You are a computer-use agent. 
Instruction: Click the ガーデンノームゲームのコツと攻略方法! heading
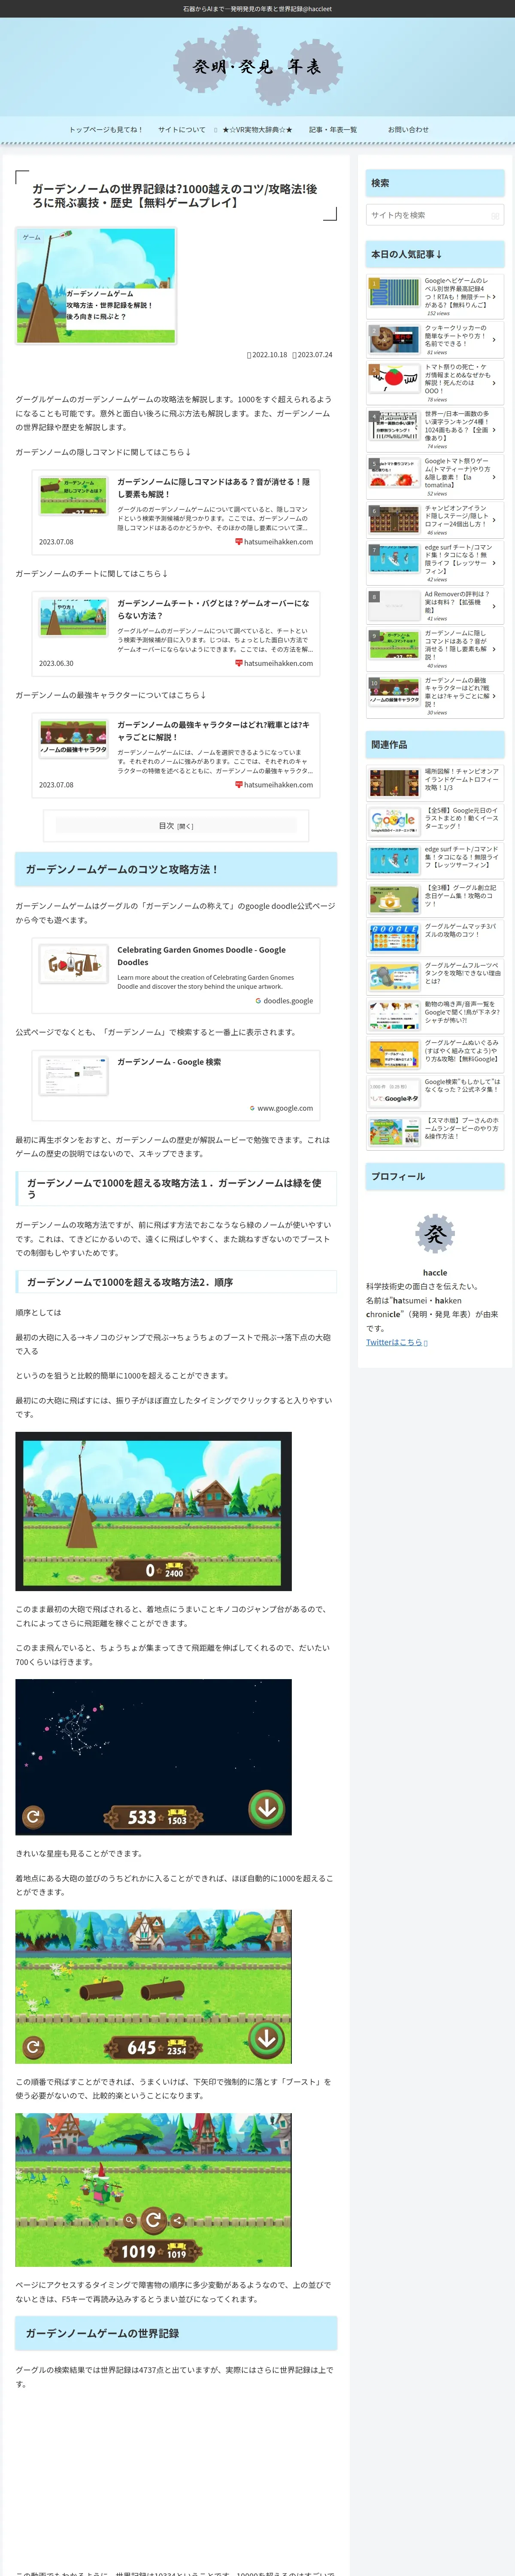click(x=176, y=869)
